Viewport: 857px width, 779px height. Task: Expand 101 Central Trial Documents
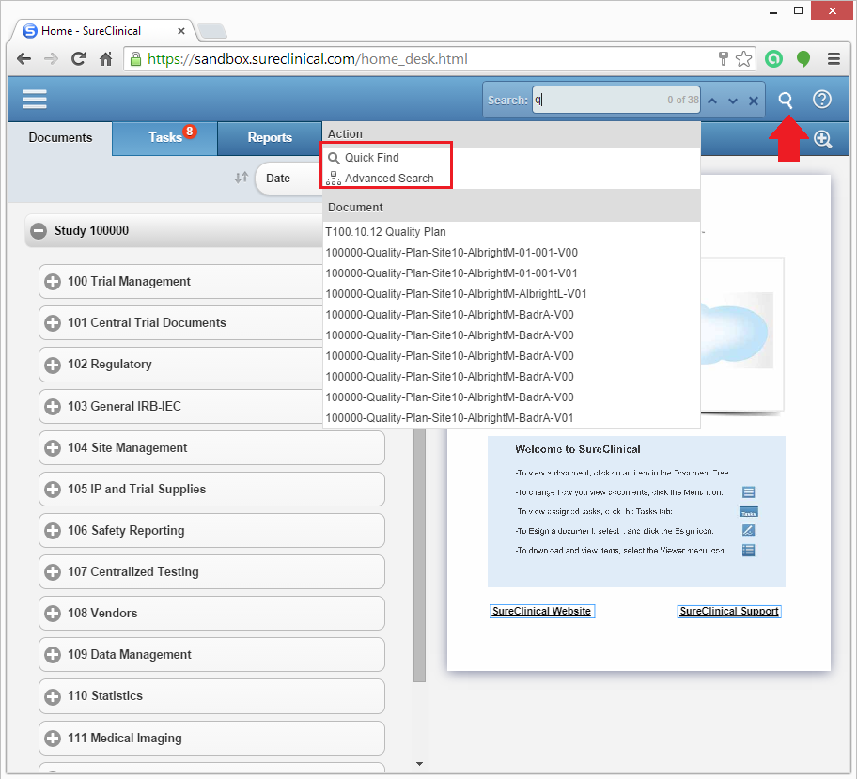[x=53, y=323]
